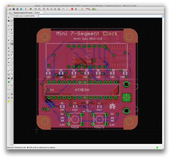This screenshot has width=171, height=159.
Task: Run the Ratsnest tool
Action: tap(9, 94)
